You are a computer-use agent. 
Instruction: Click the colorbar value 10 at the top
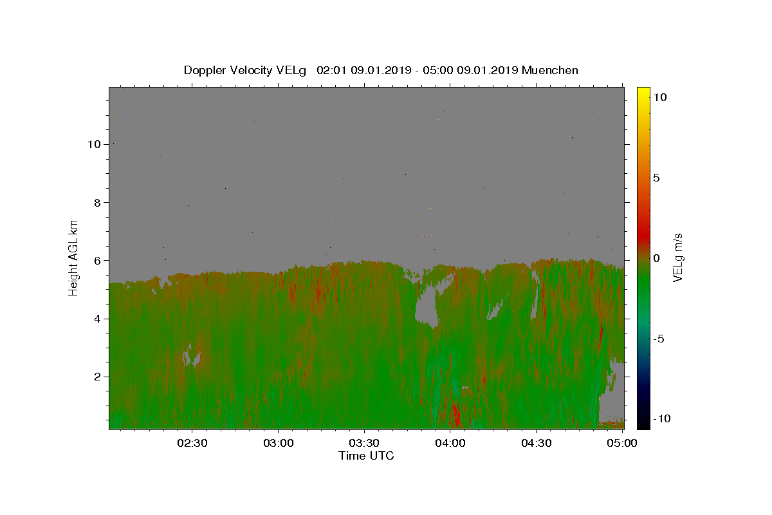click(660, 97)
